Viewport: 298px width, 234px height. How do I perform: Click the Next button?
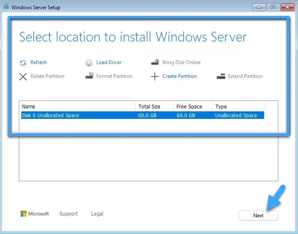coord(258,216)
